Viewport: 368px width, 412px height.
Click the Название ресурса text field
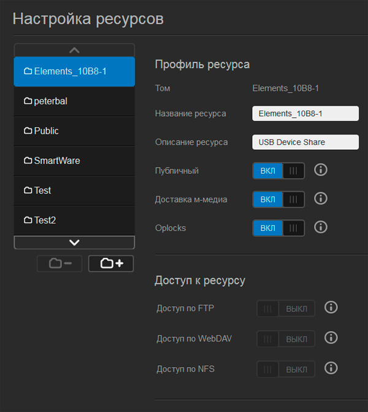pyautogui.click(x=305, y=114)
